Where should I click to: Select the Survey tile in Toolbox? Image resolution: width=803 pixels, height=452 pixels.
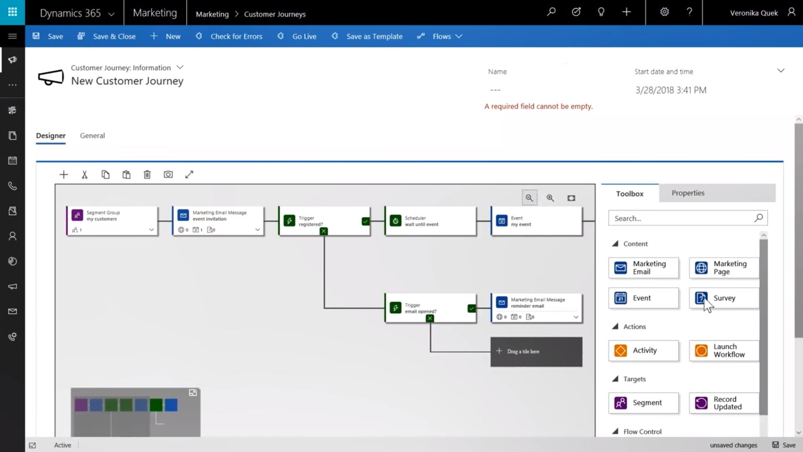click(x=724, y=298)
